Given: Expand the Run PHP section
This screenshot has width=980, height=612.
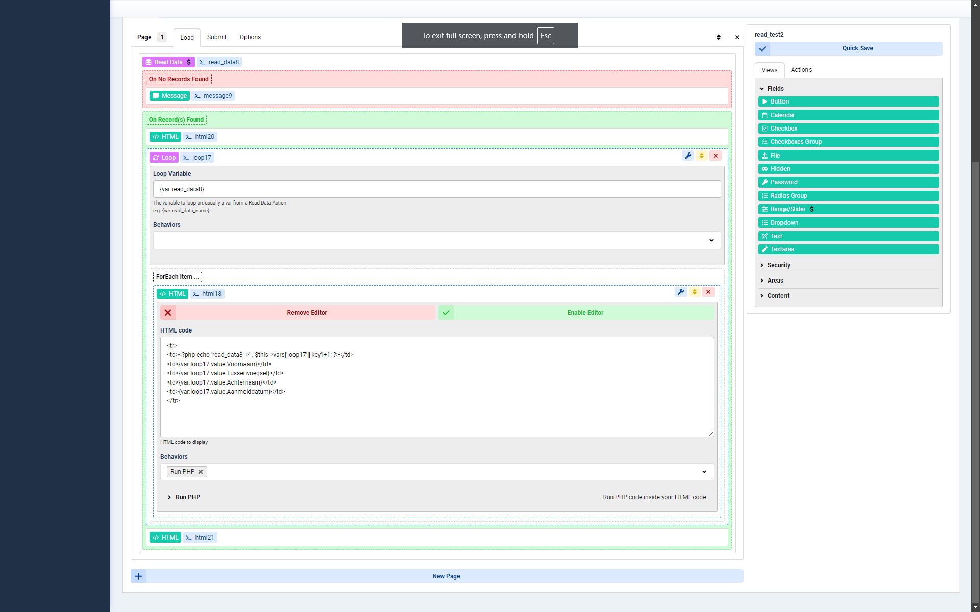Looking at the screenshot, I should click(x=184, y=497).
